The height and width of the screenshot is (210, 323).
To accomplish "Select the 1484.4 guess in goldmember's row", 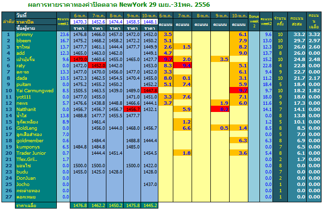I will click(x=97, y=141).
